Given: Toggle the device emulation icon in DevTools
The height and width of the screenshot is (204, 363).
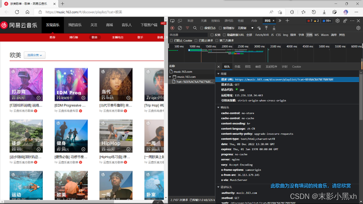Looking at the screenshot, I should point(180,21).
